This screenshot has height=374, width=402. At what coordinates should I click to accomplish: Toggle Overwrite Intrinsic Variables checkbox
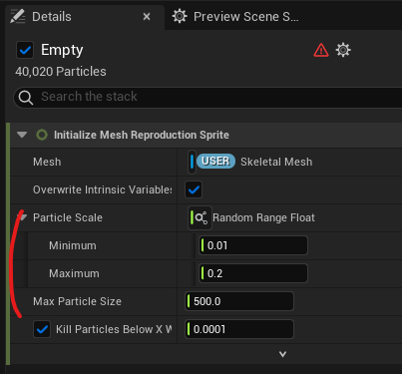click(194, 189)
